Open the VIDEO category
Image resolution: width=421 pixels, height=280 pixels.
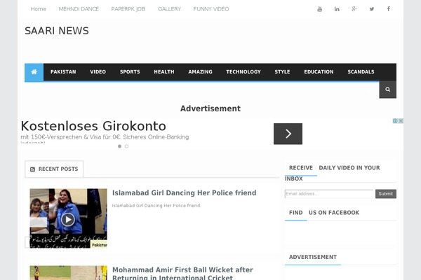pyautogui.click(x=98, y=72)
